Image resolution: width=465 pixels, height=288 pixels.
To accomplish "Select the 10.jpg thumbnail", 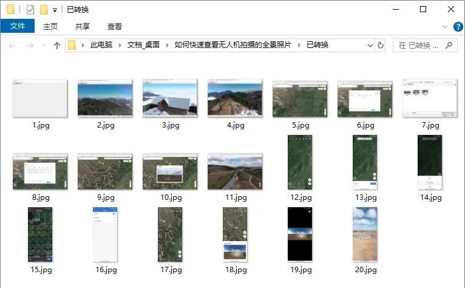I will tap(170, 171).
